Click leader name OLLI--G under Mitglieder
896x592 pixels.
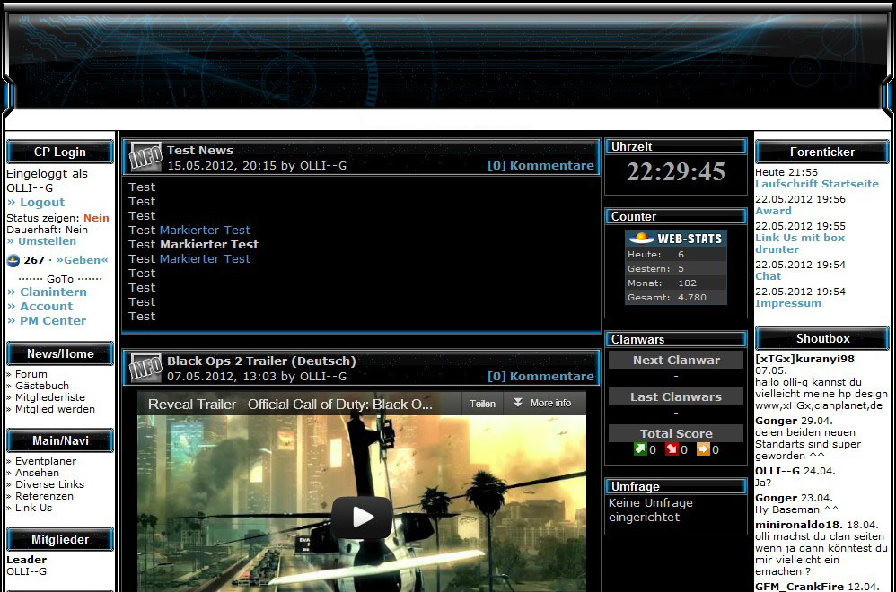click(26, 571)
